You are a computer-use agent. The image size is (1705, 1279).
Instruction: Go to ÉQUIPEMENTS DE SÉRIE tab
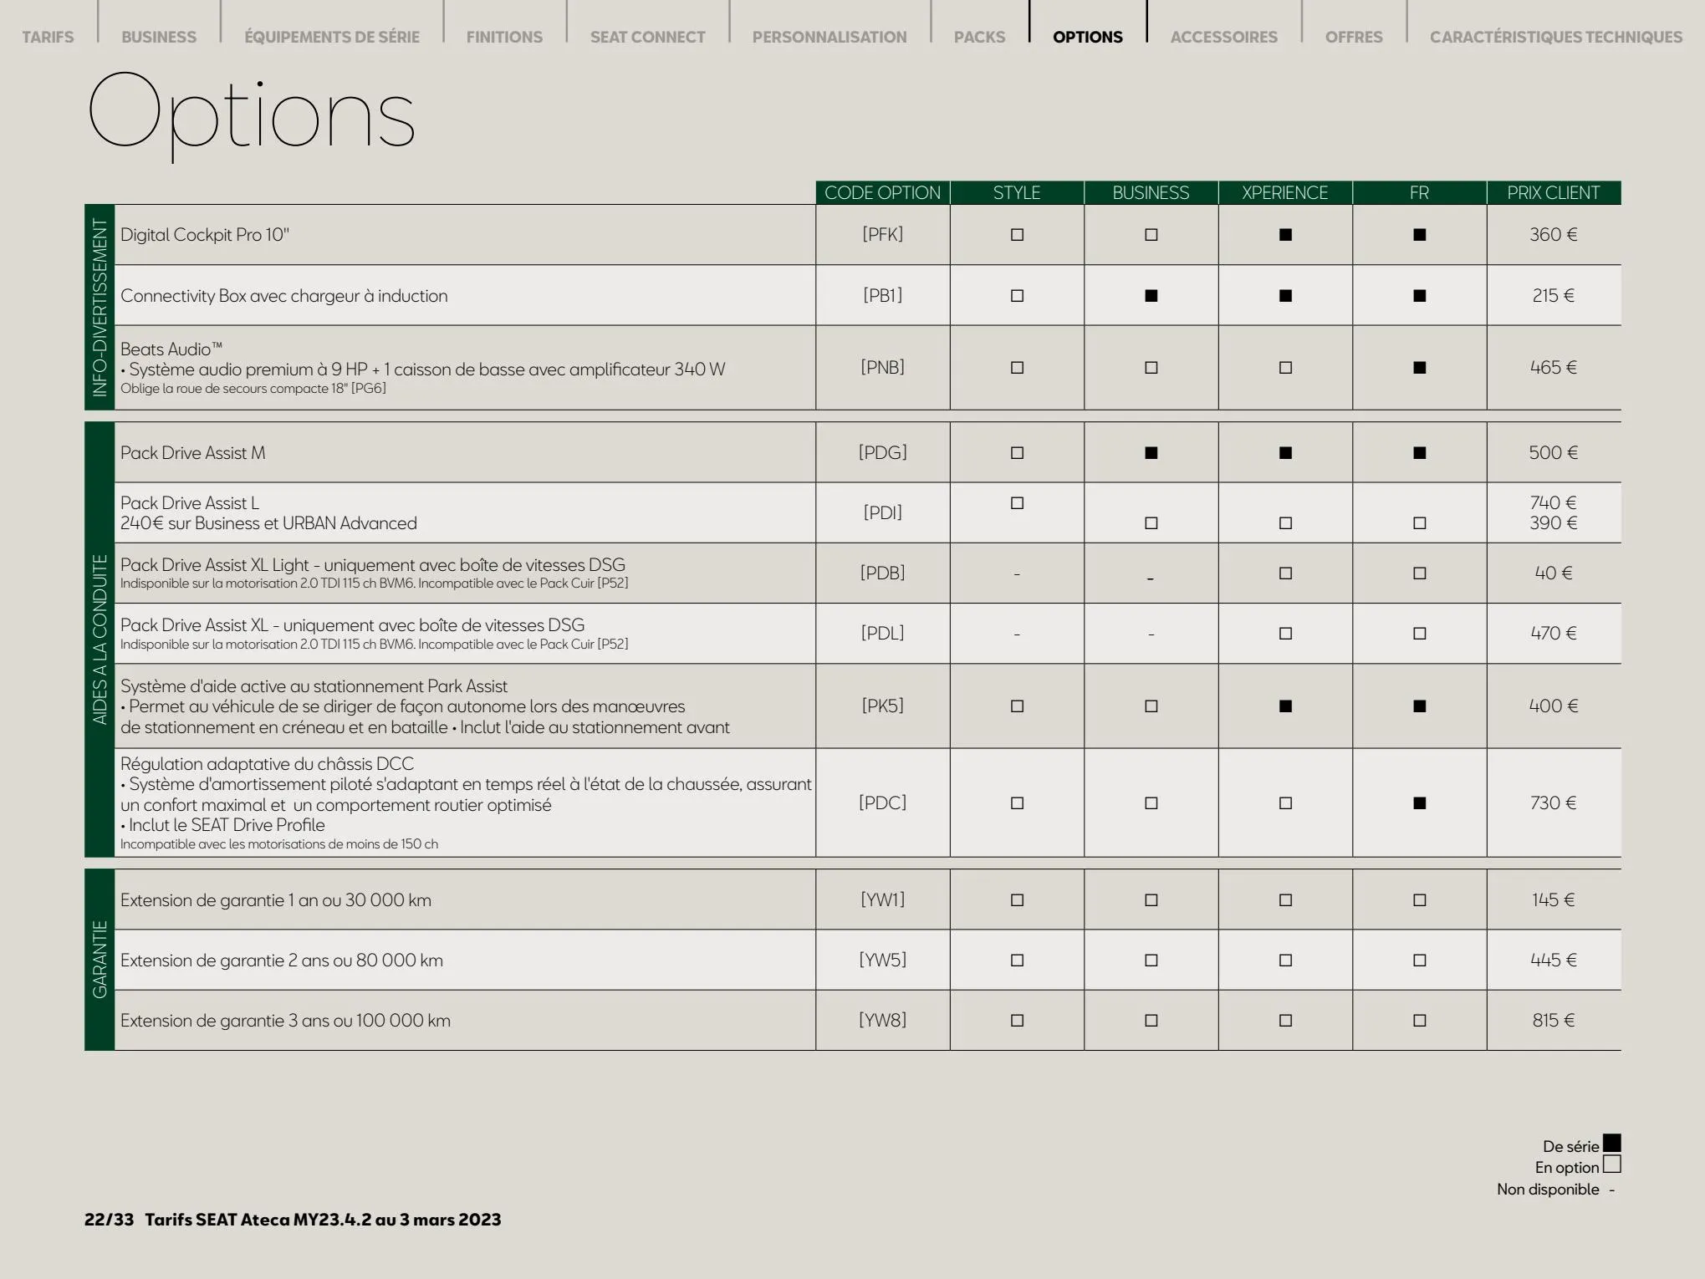[332, 37]
